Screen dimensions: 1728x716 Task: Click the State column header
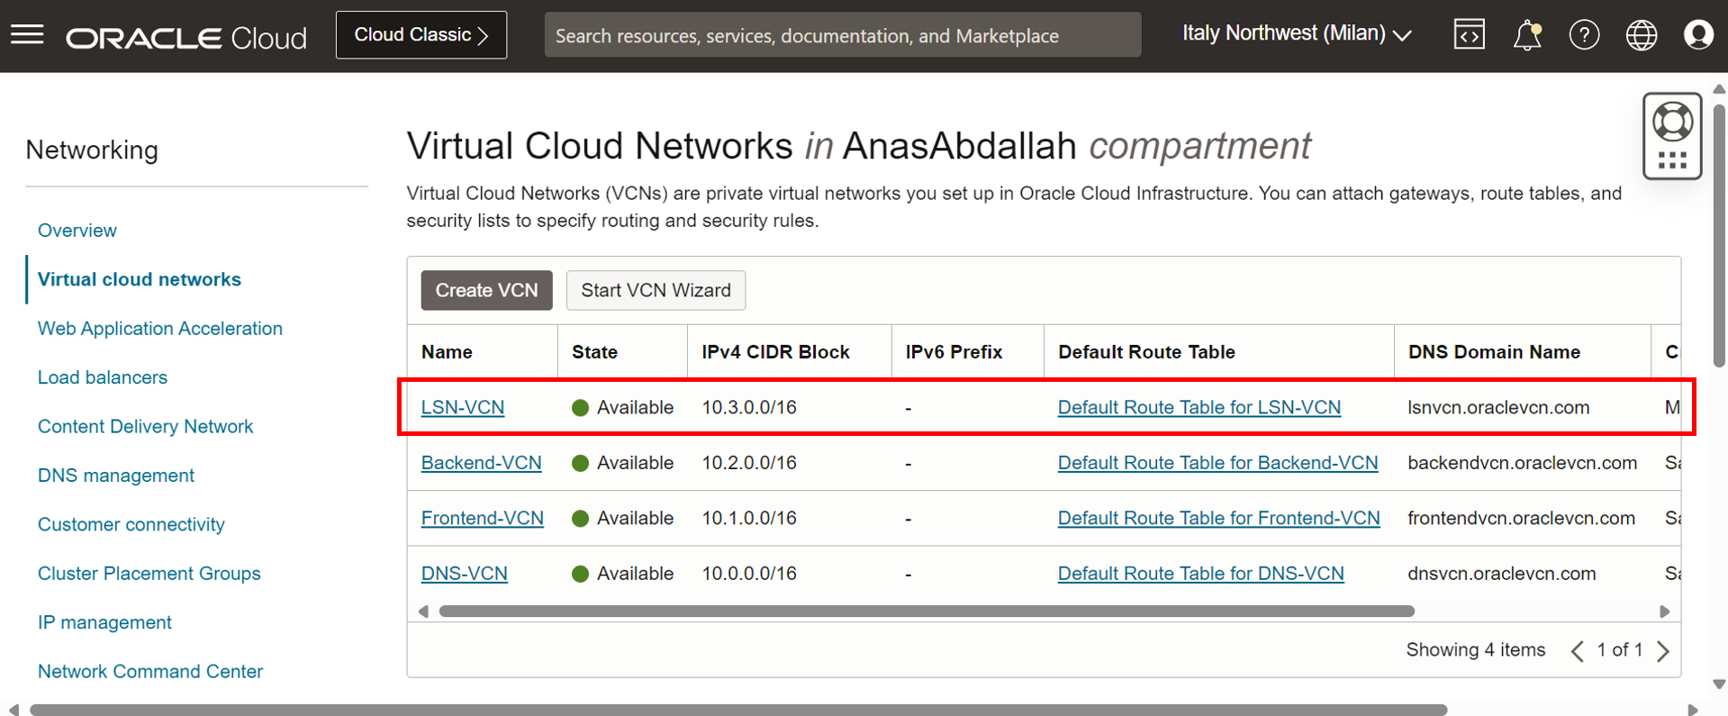coord(595,352)
